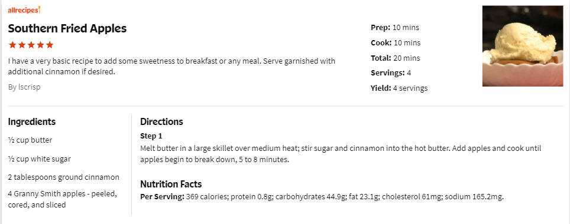
Task: Click the second rating star
Action: click(x=21, y=45)
